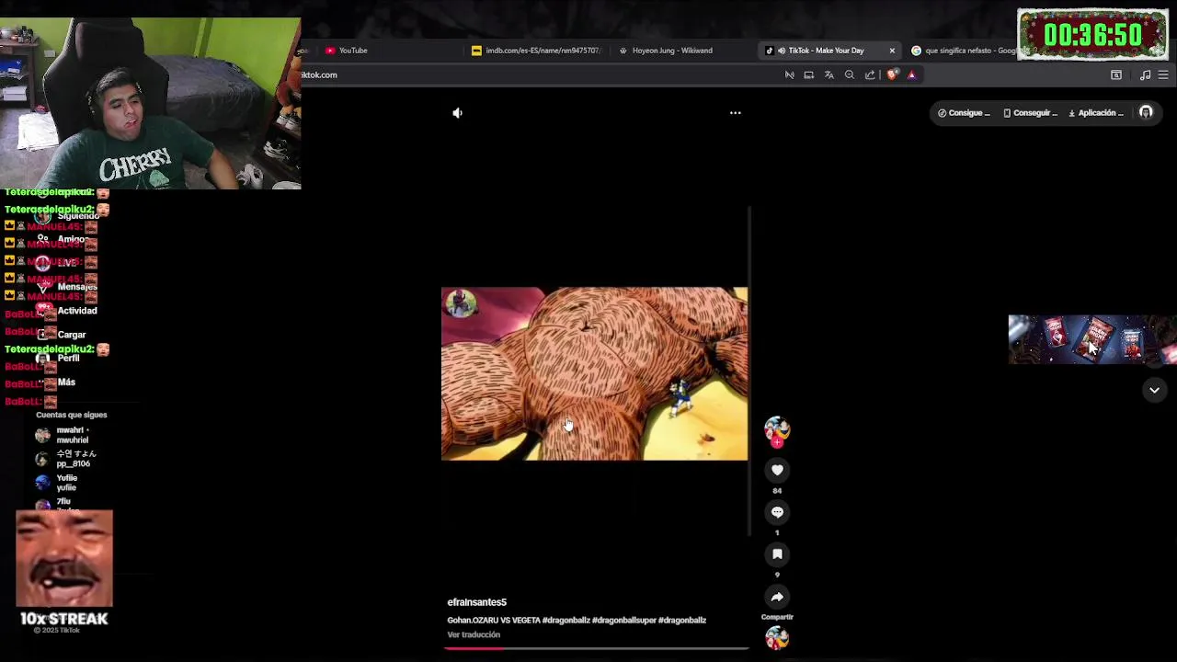
Task: Open followed account pp__8106
Action: (66, 459)
